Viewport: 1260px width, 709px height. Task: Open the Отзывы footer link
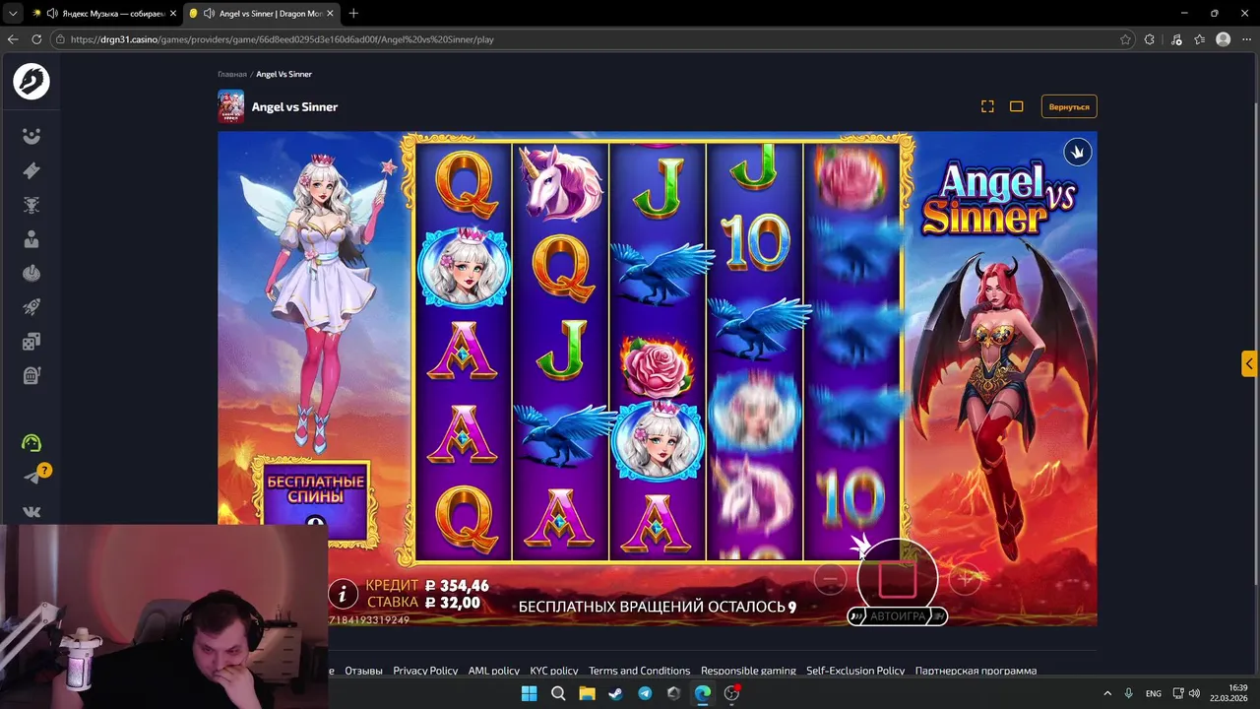click(x=363, y=671)
